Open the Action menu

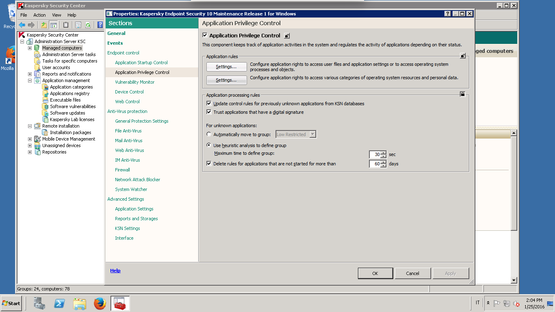click(39, 15)
